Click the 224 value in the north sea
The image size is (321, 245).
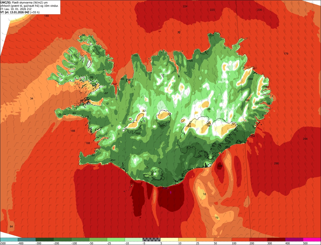[185, 6]
